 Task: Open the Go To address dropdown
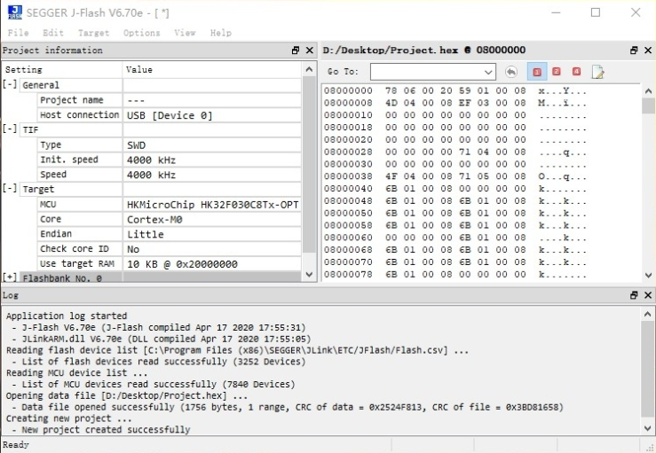488,72
